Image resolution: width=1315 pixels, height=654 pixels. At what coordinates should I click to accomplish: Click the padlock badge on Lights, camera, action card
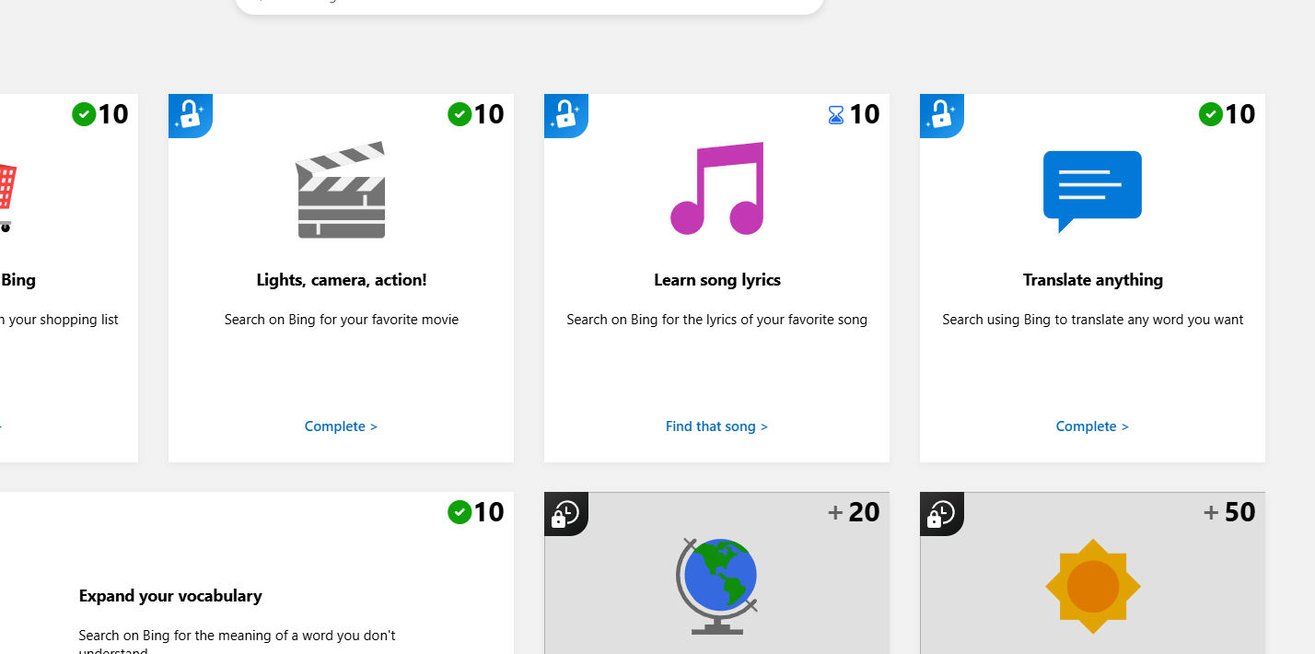coord(190,114)
